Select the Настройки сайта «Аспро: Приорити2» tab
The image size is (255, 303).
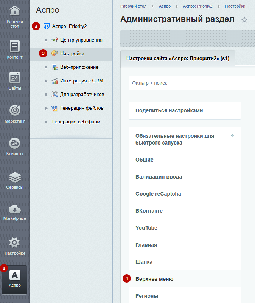coord(178,58)
